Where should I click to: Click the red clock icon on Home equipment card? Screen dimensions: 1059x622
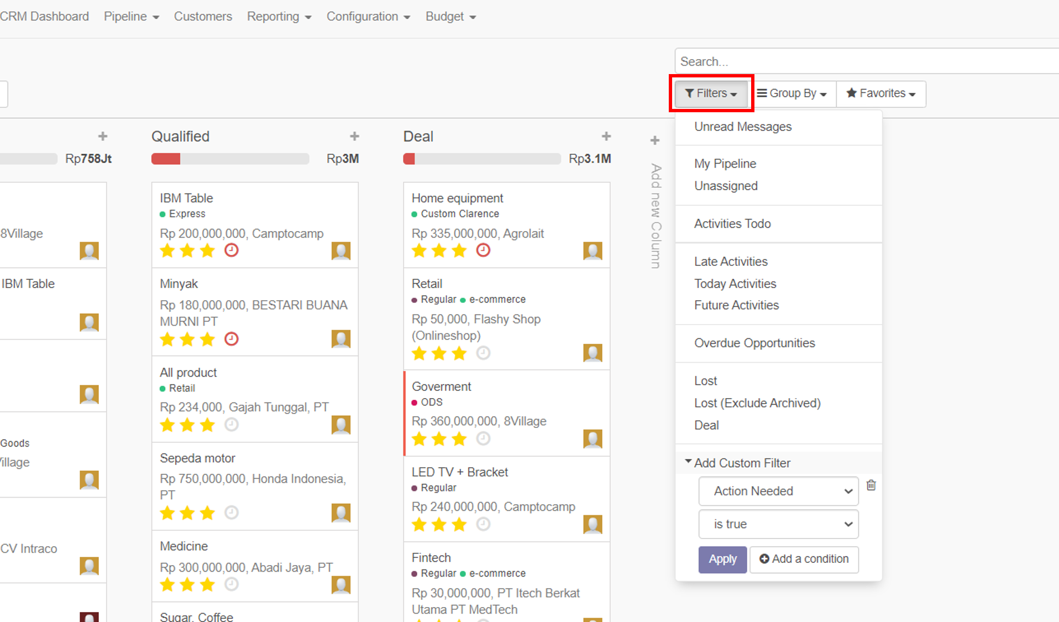coord(483,250)
